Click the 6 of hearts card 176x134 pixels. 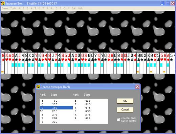82,63
